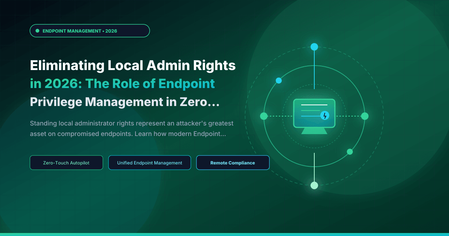The height and width of the screenshot is (236, 449).
Task: Click description line "asset on compromised endpoints. Learn how modern Endpoint…"
Action: [x=128, y=134]
